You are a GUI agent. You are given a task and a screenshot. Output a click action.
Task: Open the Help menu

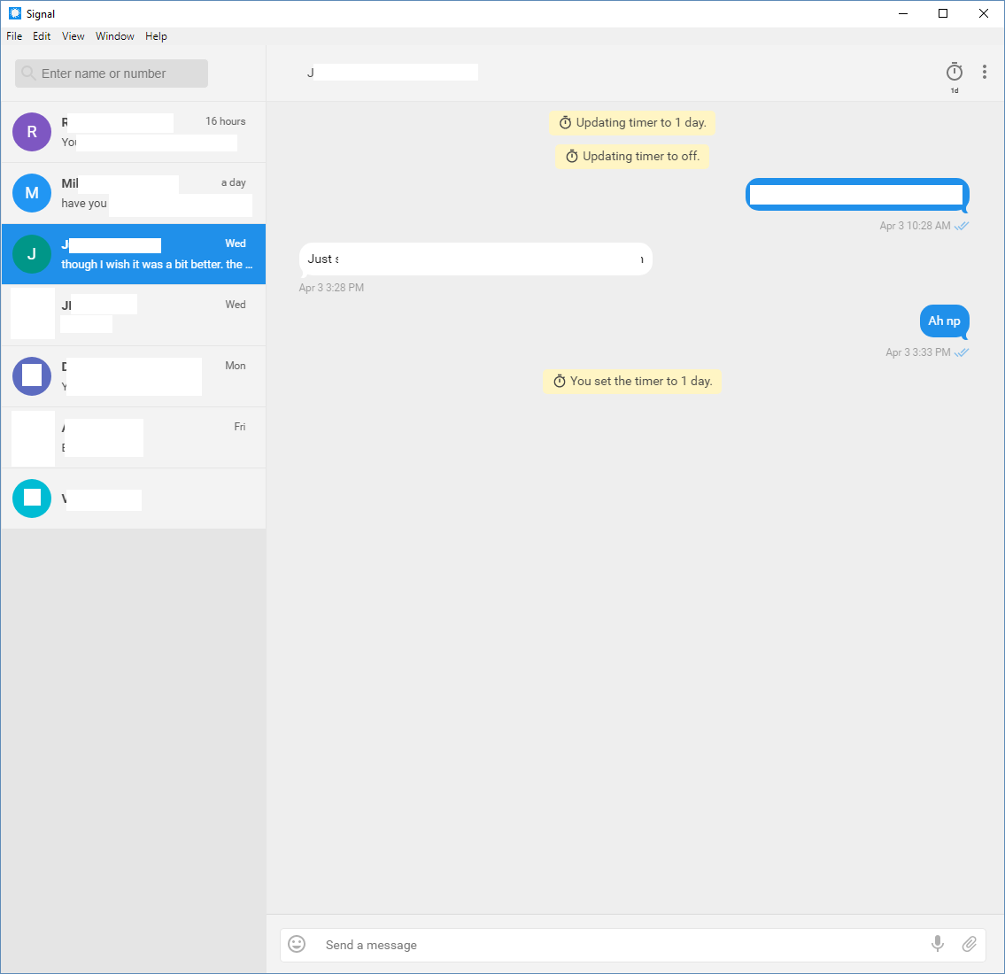click(156, 36)
